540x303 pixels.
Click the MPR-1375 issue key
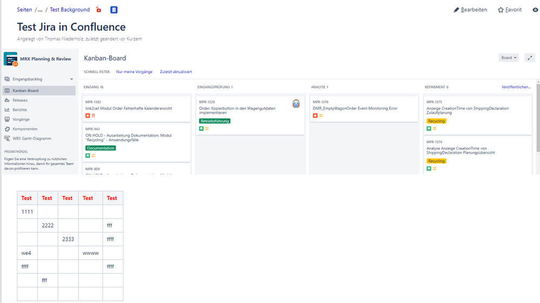coord(434,102)
